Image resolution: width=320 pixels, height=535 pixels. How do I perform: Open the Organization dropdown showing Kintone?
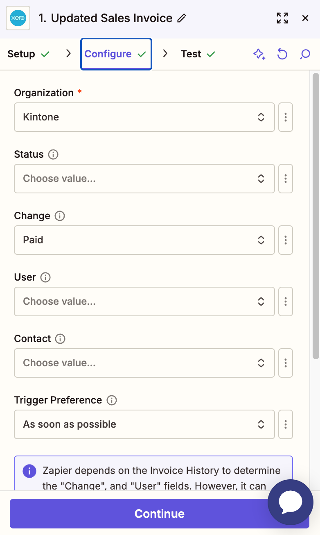point(144,117)
